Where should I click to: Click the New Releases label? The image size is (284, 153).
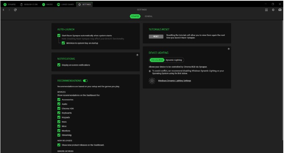pyautogui.click(x=65, y=141)
